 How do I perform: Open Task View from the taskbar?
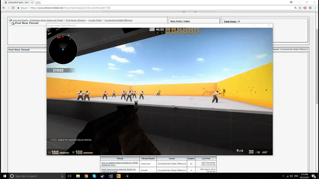pyautogui.click(x=69, y=176)
